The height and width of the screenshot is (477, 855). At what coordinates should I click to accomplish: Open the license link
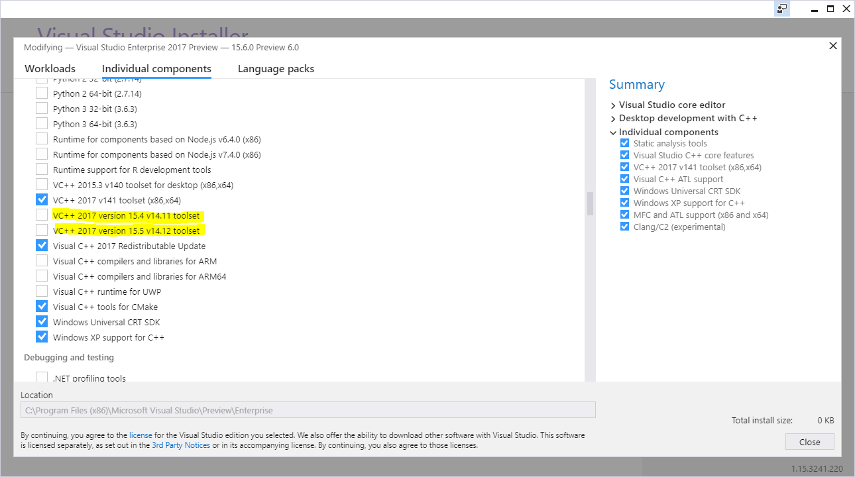pyautogui.click(x=141, y=435)
